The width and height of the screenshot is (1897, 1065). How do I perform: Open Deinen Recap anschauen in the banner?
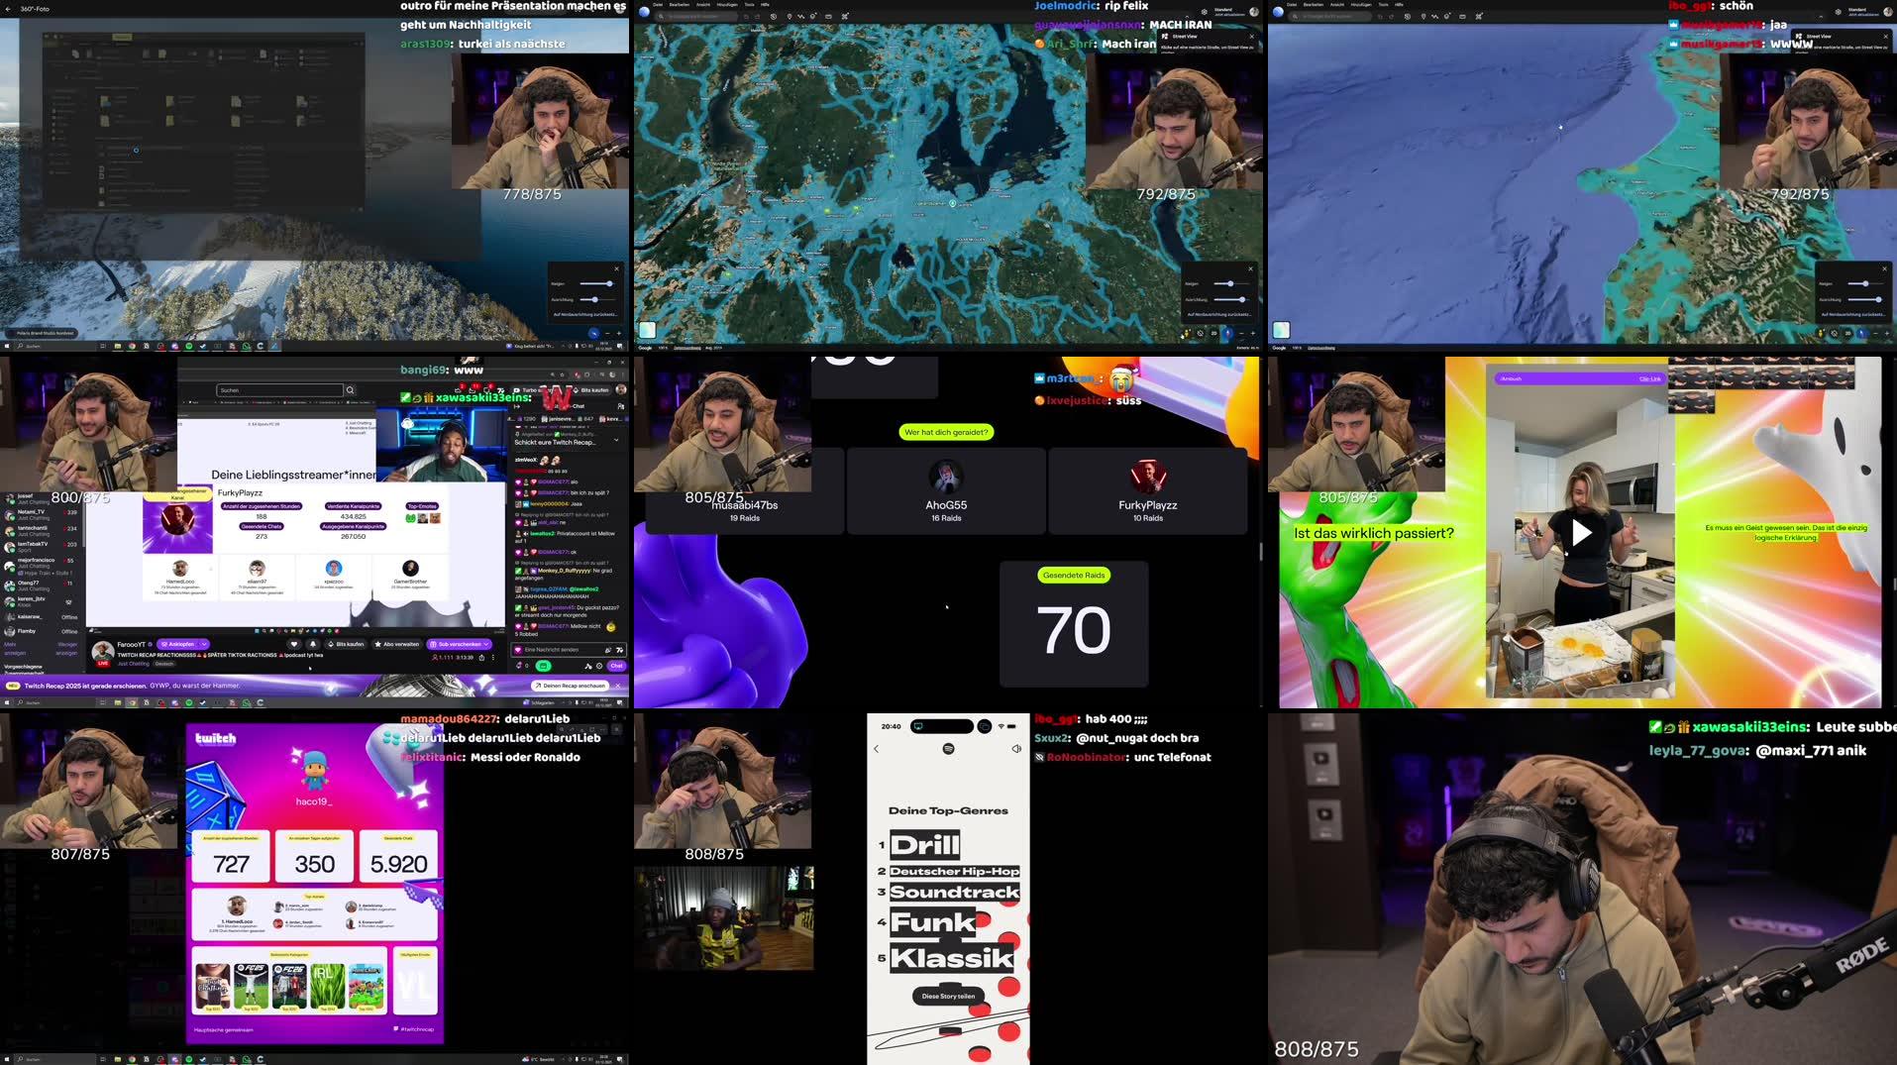point(571,686)
